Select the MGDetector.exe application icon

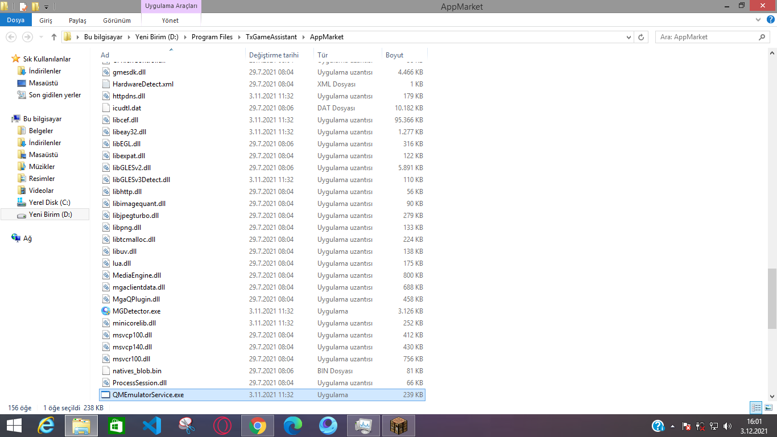click(x=106, y=311)
